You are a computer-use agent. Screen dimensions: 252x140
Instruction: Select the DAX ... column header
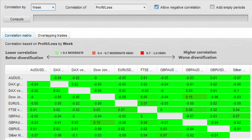coord(59,70)
